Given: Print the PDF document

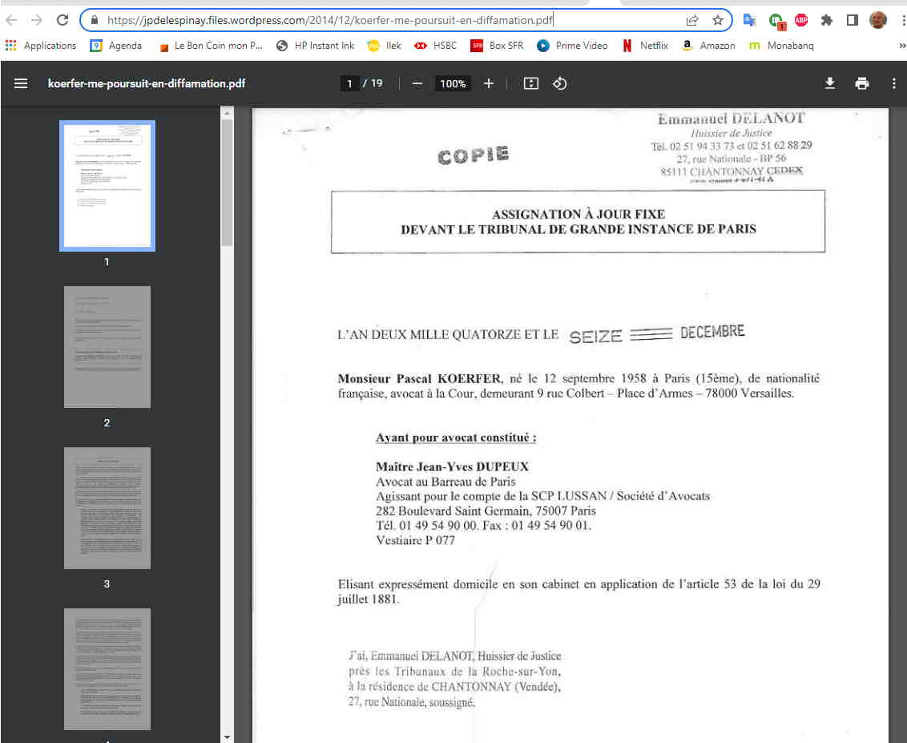Looking at the screenshot, I should pos(862,83).
